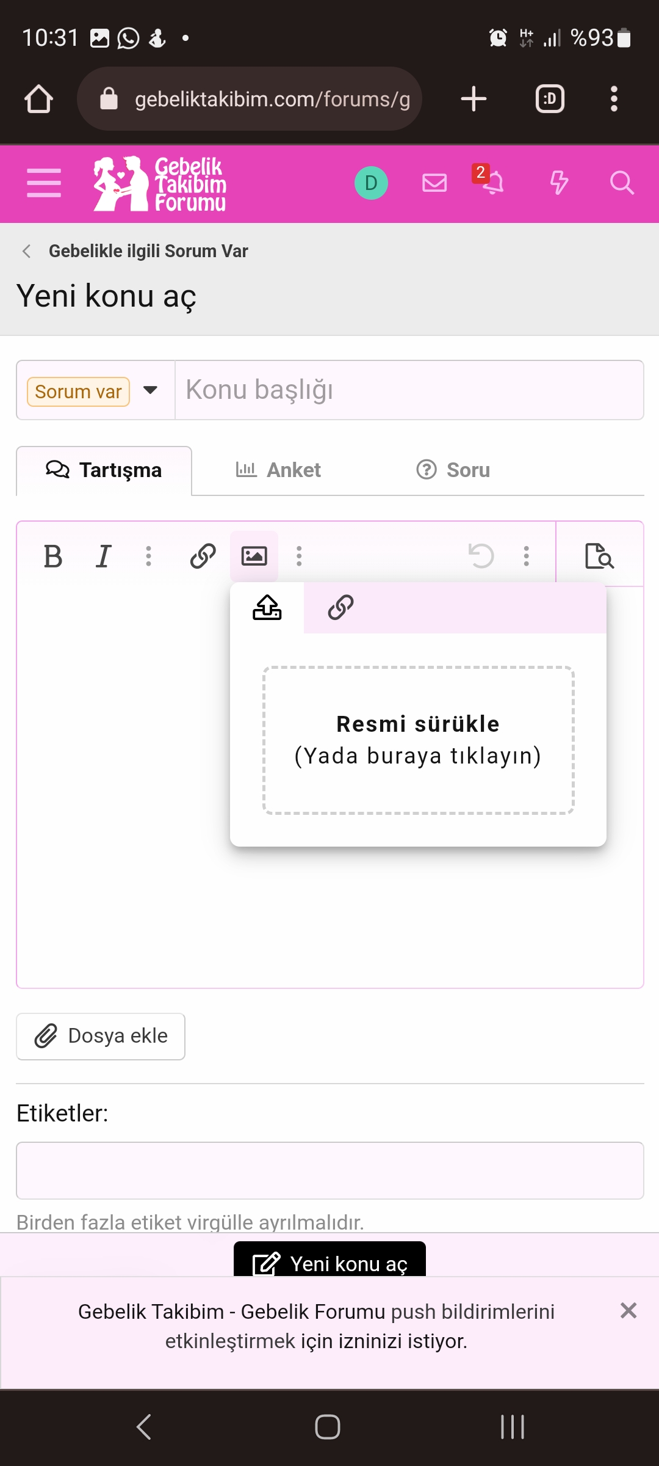Switch to the Soru tab

click(453, 470)
